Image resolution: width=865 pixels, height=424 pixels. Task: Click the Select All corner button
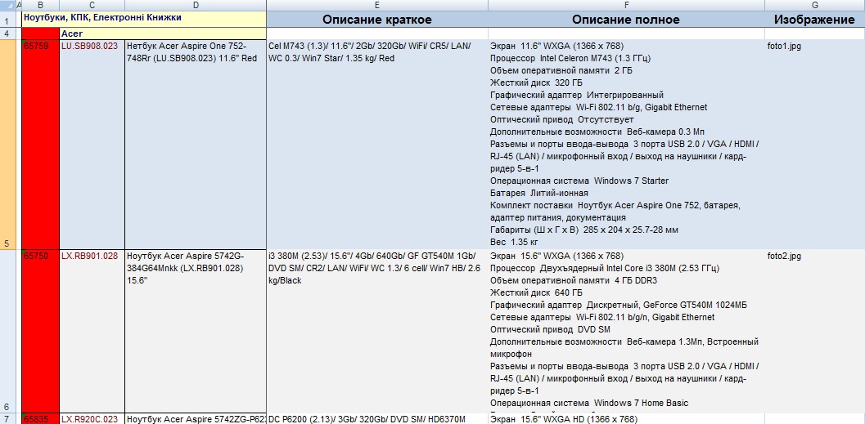pos(7,5)
